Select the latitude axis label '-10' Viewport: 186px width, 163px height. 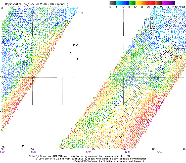[2, 76]
